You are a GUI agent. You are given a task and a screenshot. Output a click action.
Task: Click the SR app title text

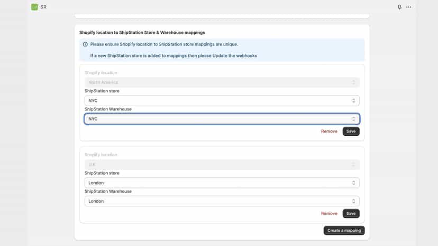click(43, 7)
